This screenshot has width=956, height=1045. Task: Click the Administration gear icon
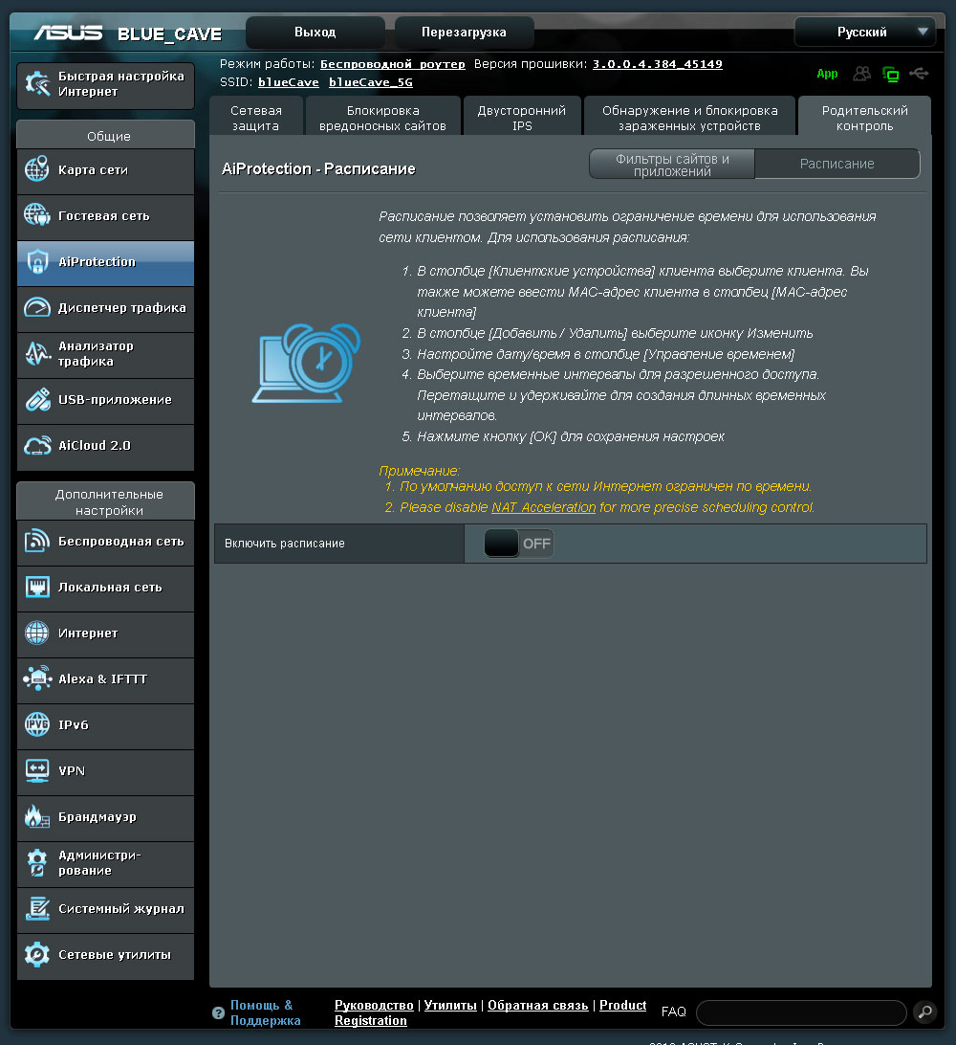tap(37, 862)
